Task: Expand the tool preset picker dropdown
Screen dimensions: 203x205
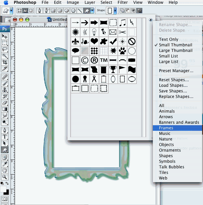Action: pos(11,11)
